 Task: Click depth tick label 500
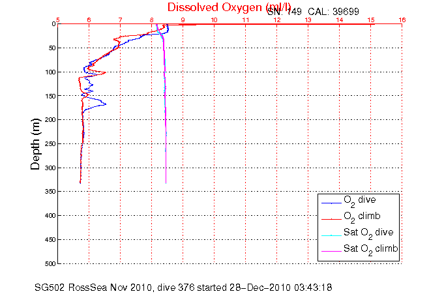(50, 263)
